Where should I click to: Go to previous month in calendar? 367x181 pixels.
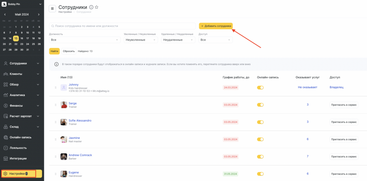[x=5, y=15]
